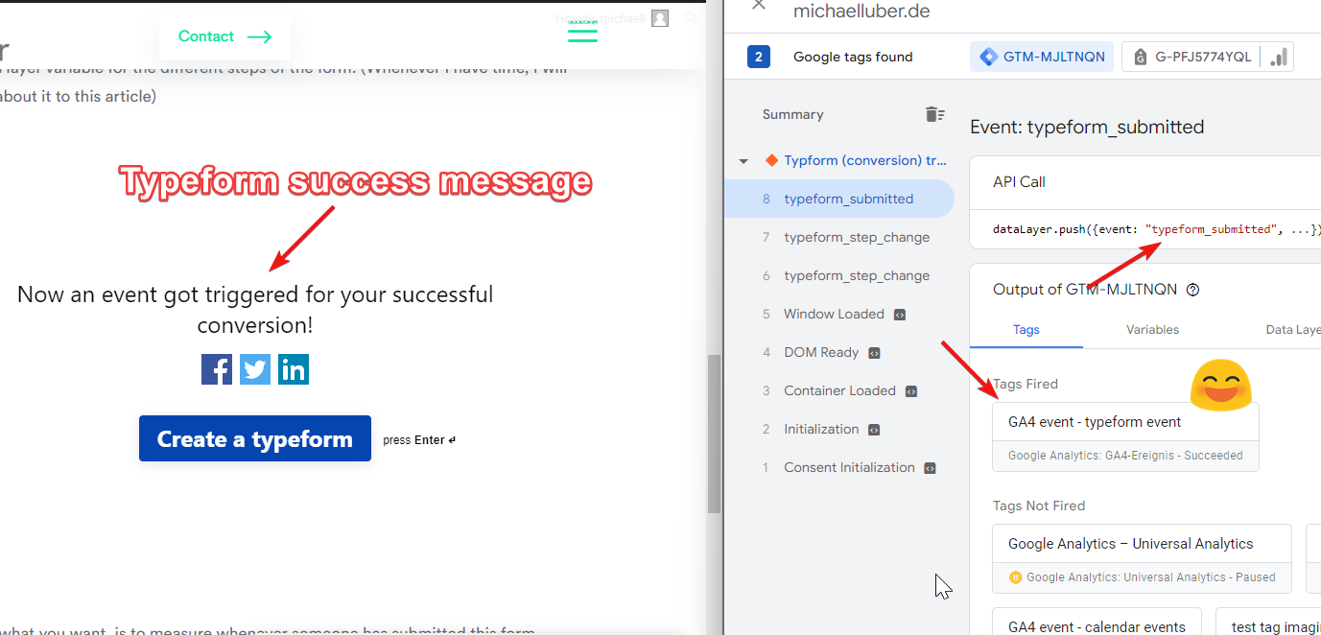Click the 'Tags Fired' section label
This screenshot has width=1321, height=635.
coord(1026,384)
